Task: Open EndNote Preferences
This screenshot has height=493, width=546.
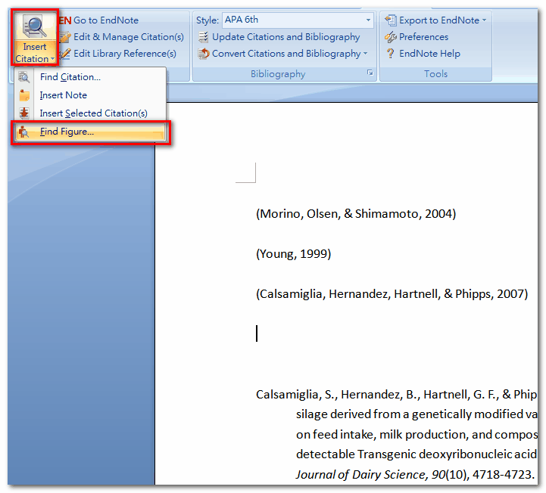Action: click(x=423, y=37)
